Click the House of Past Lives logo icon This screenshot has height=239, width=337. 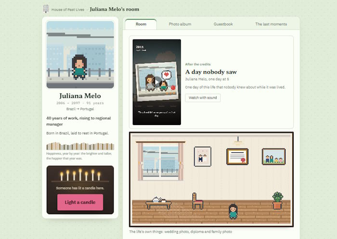pyautogui.click(x=46, y=9)
